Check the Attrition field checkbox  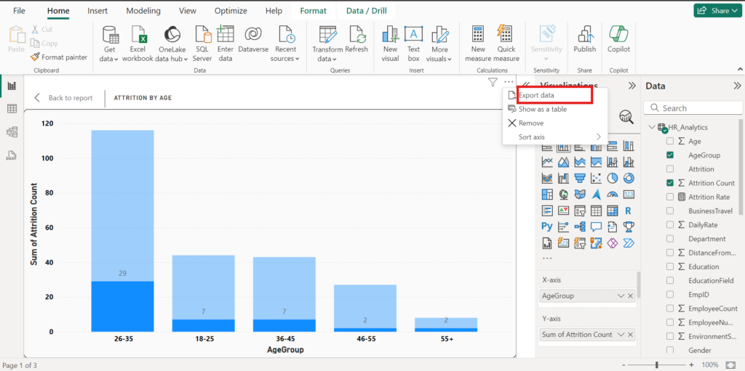click(670, 169)
